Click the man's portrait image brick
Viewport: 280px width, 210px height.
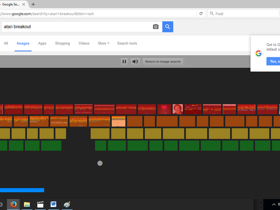coord(178,109)
